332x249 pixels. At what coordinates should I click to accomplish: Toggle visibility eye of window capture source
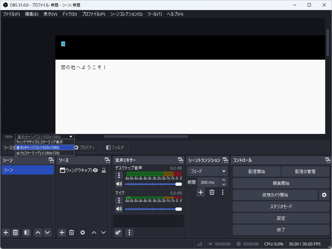pyautogui.click(x=96, y=170)
